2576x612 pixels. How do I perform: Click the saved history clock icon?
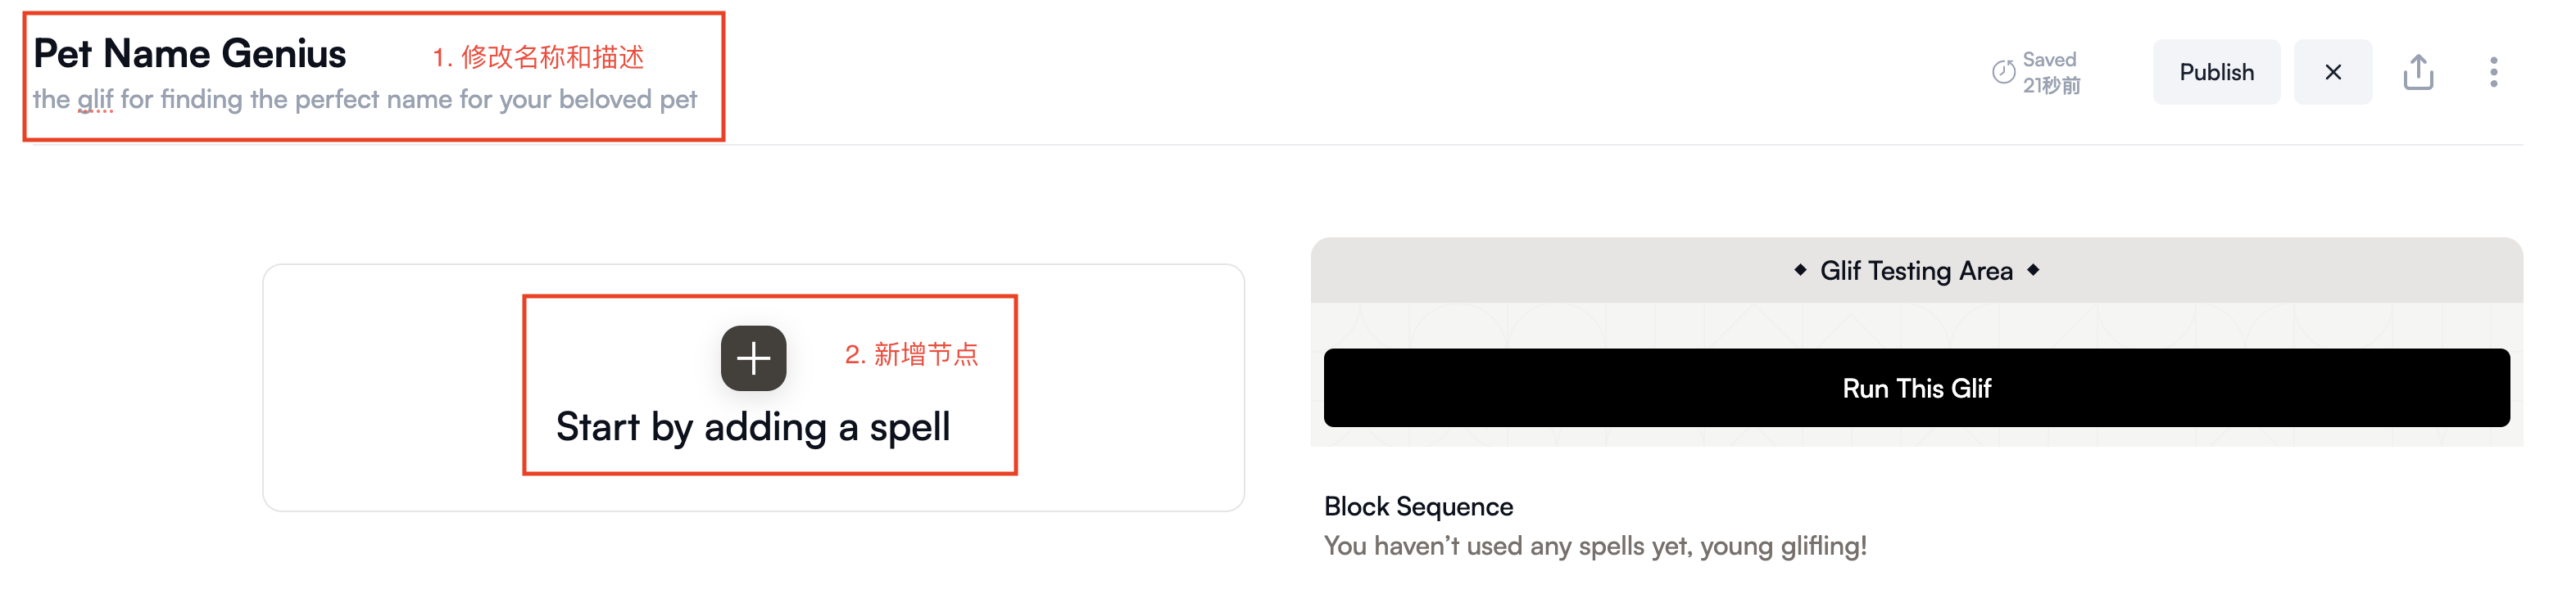tap(2003, 72)
